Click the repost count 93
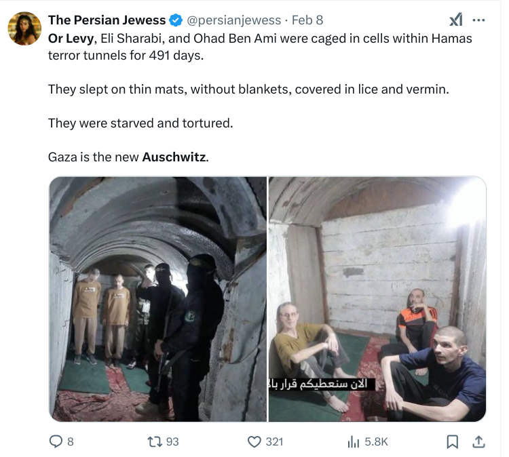Image resolution: width=509 pixels, height=457 pixels. (x=172, y=442)
